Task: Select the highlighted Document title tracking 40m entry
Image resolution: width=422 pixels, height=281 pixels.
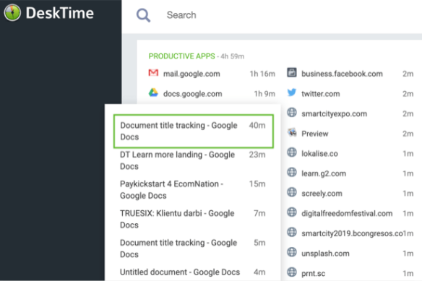Action: (194, 131)
